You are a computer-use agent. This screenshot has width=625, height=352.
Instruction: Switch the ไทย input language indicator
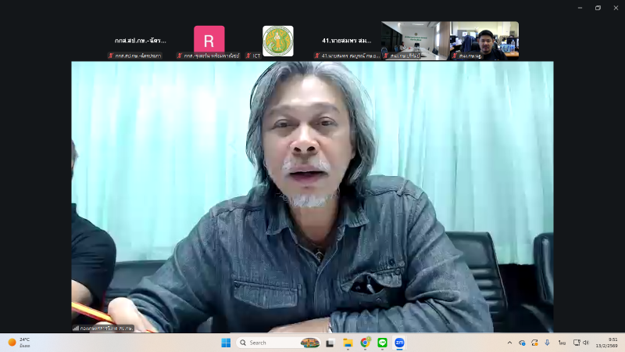pyautogui.click(x=561, y=343)
